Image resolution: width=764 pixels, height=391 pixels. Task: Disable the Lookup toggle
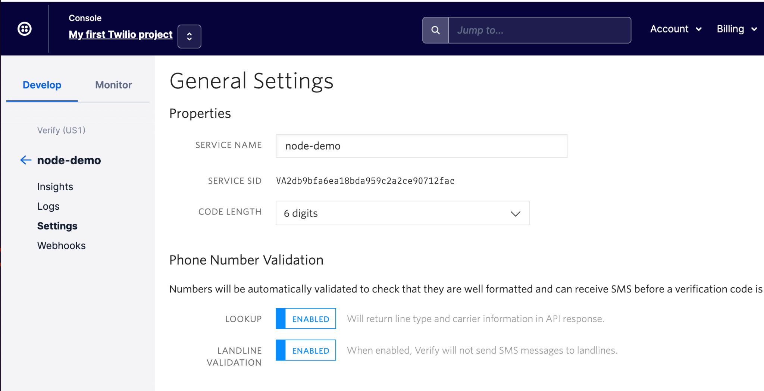305,319
